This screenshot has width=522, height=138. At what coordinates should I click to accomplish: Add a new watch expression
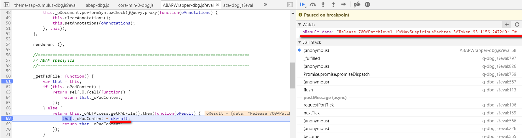[507, 24]
